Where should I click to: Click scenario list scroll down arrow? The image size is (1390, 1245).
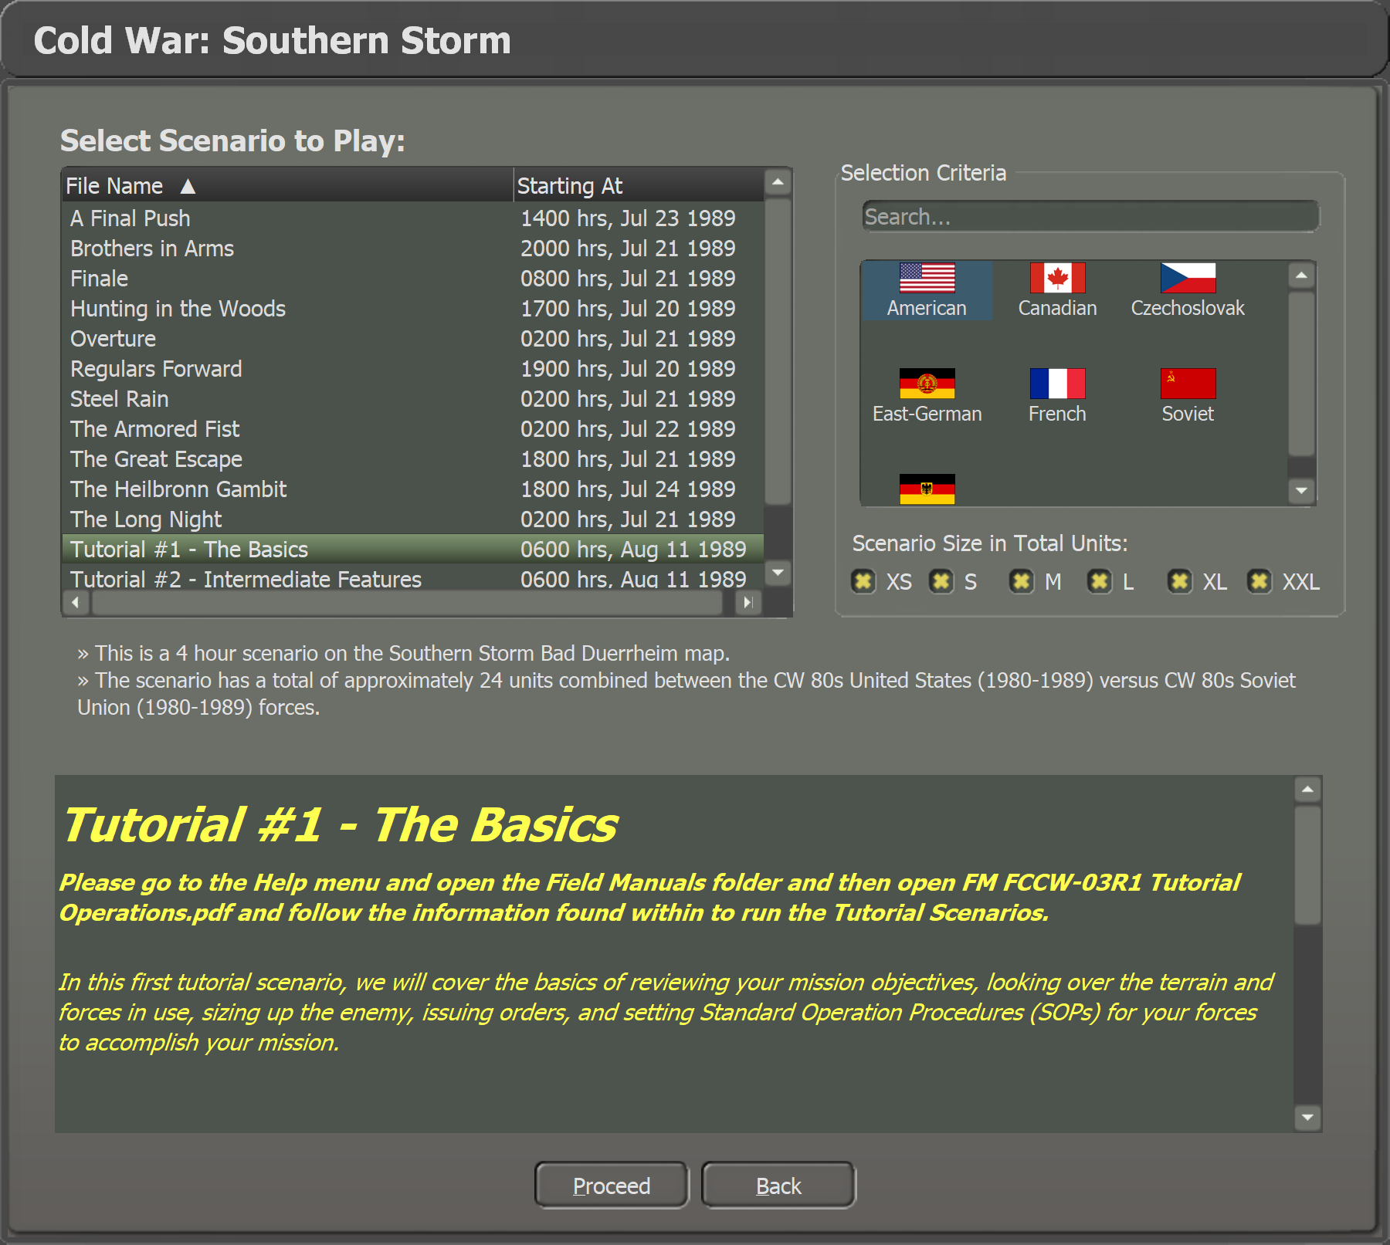tap(778, 573)
